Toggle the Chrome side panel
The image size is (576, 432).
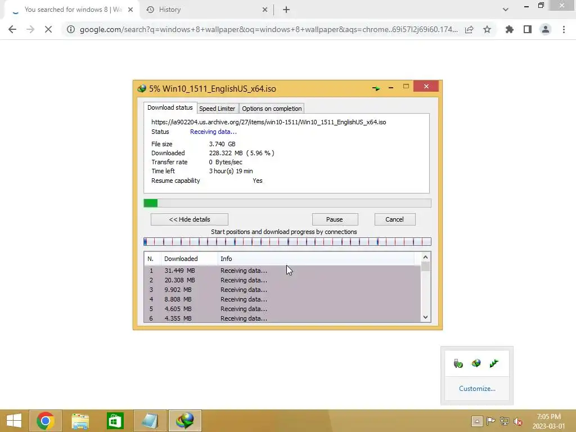pyautogui.click(x=528, y=29)
